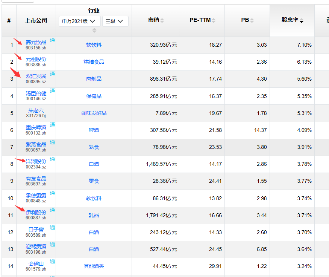Sort by 市值 column arrows

point(162,20)
